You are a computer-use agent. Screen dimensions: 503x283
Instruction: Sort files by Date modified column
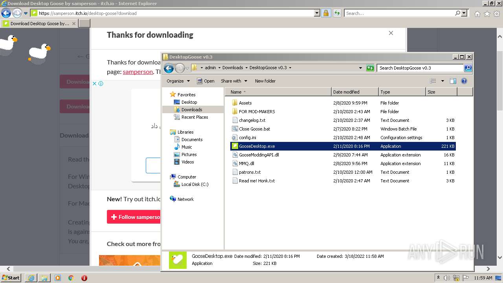[355, 92]
